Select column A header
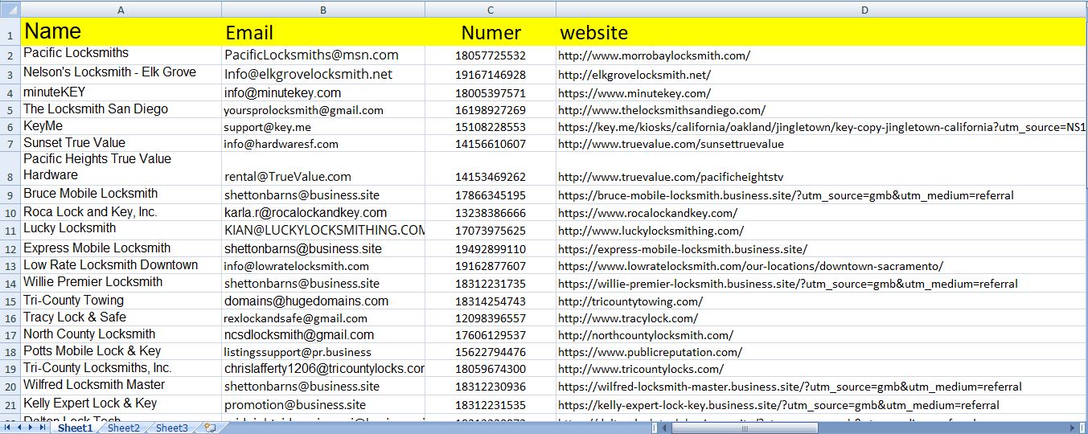The height and width of the screenshot is (434, 1088). [121, 10]
